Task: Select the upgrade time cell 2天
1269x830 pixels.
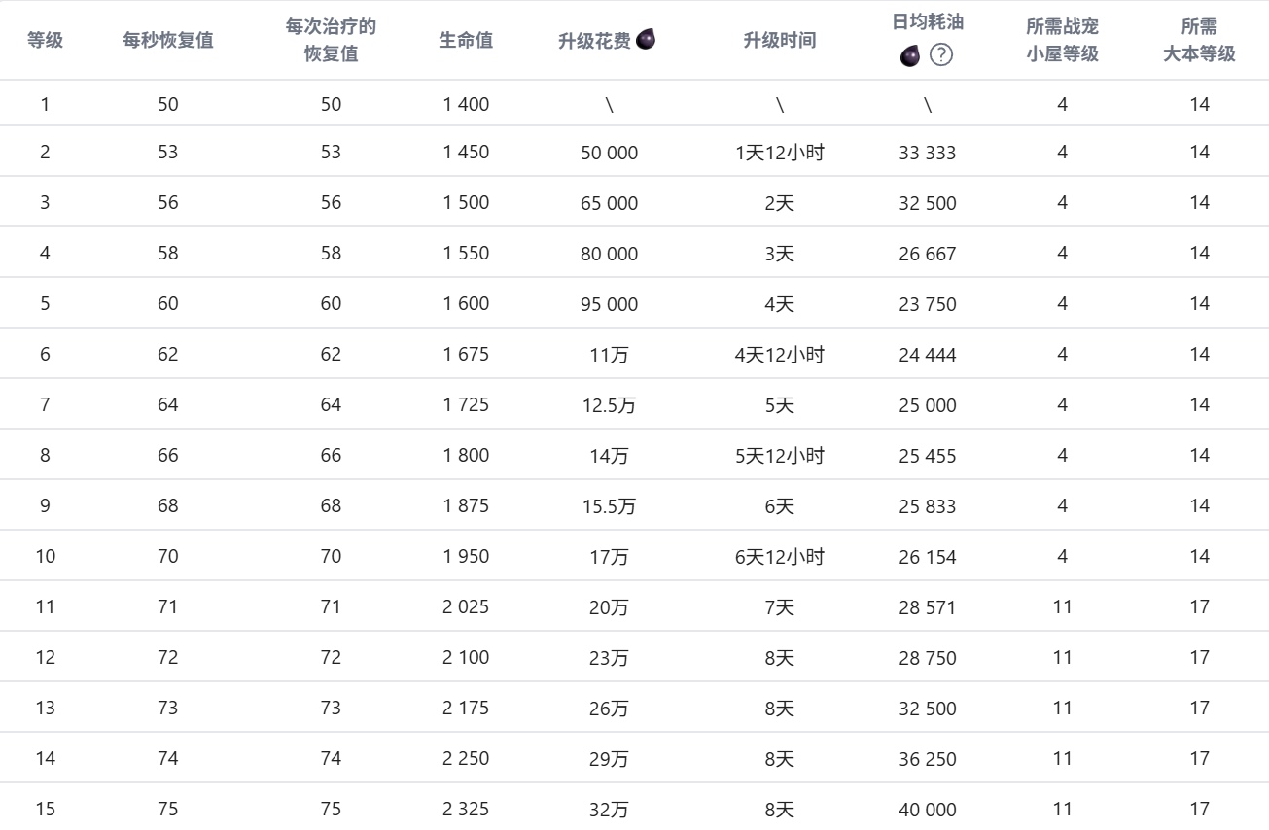Action: [x=779, y=203]
